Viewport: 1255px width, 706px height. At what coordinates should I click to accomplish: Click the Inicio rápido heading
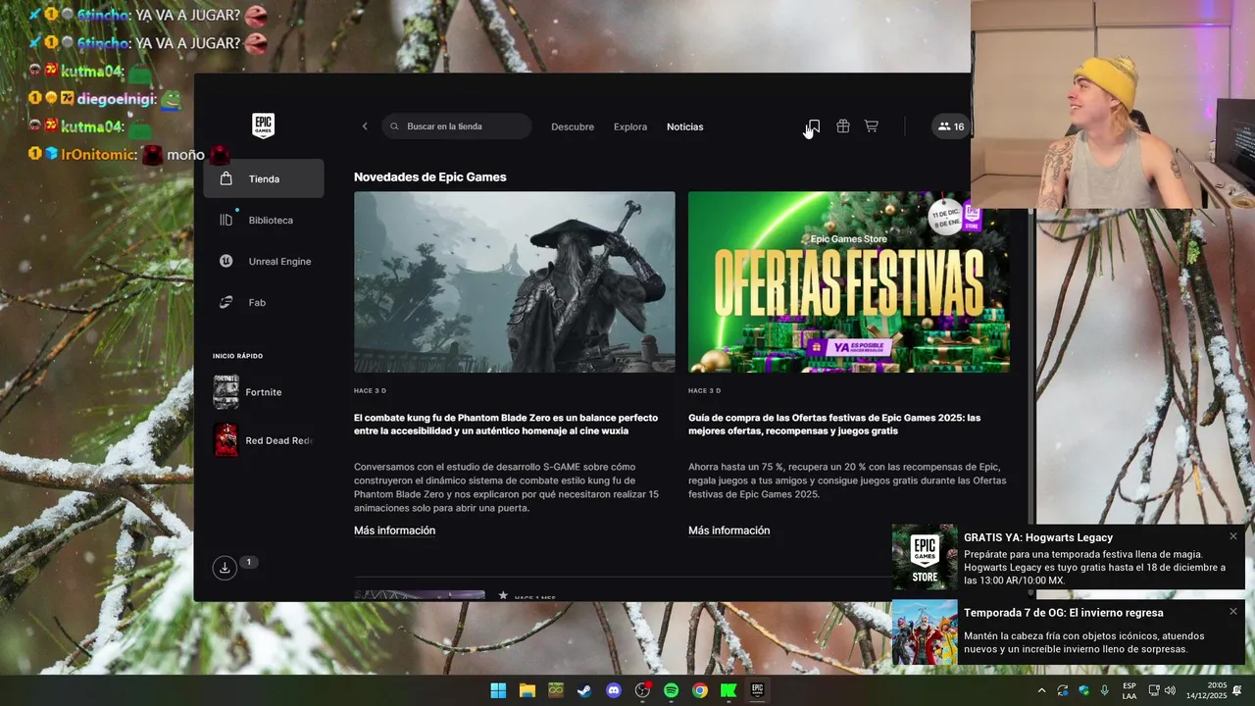(x=238, y=356)
